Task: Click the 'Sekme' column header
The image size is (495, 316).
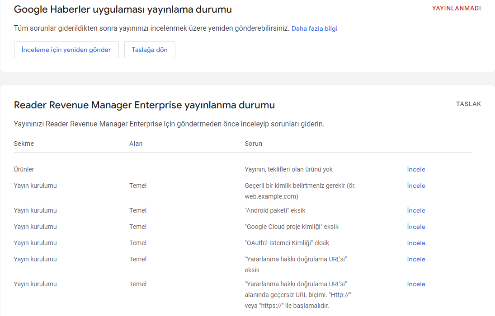Action: (24, 144)
